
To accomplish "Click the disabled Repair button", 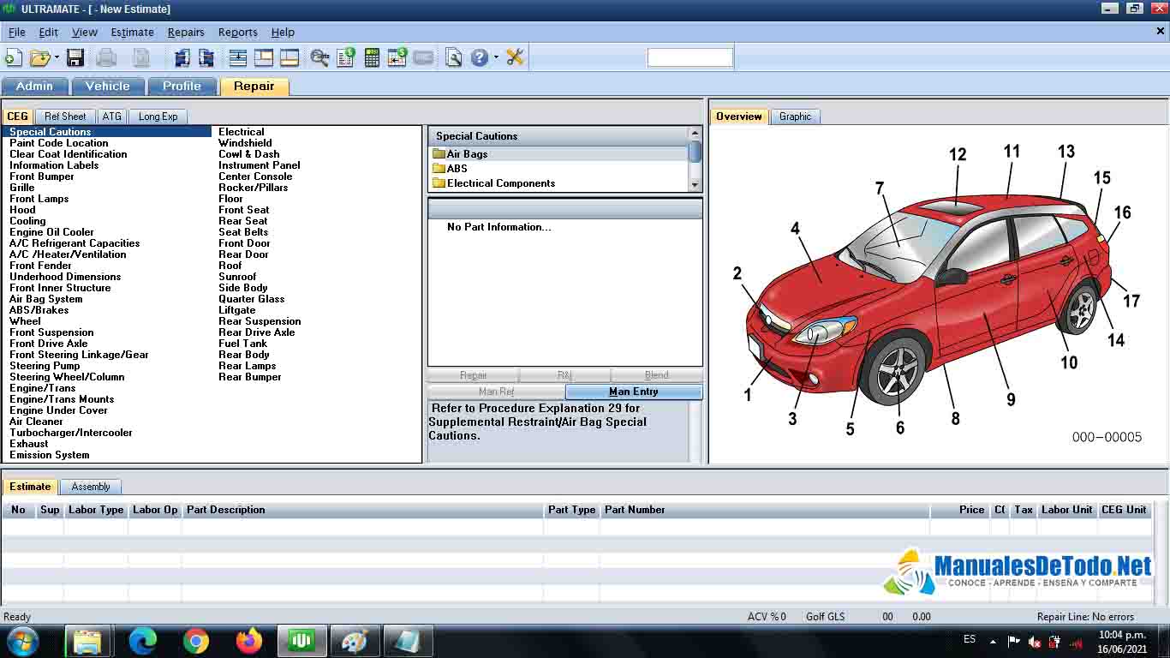I will point(473,375).
